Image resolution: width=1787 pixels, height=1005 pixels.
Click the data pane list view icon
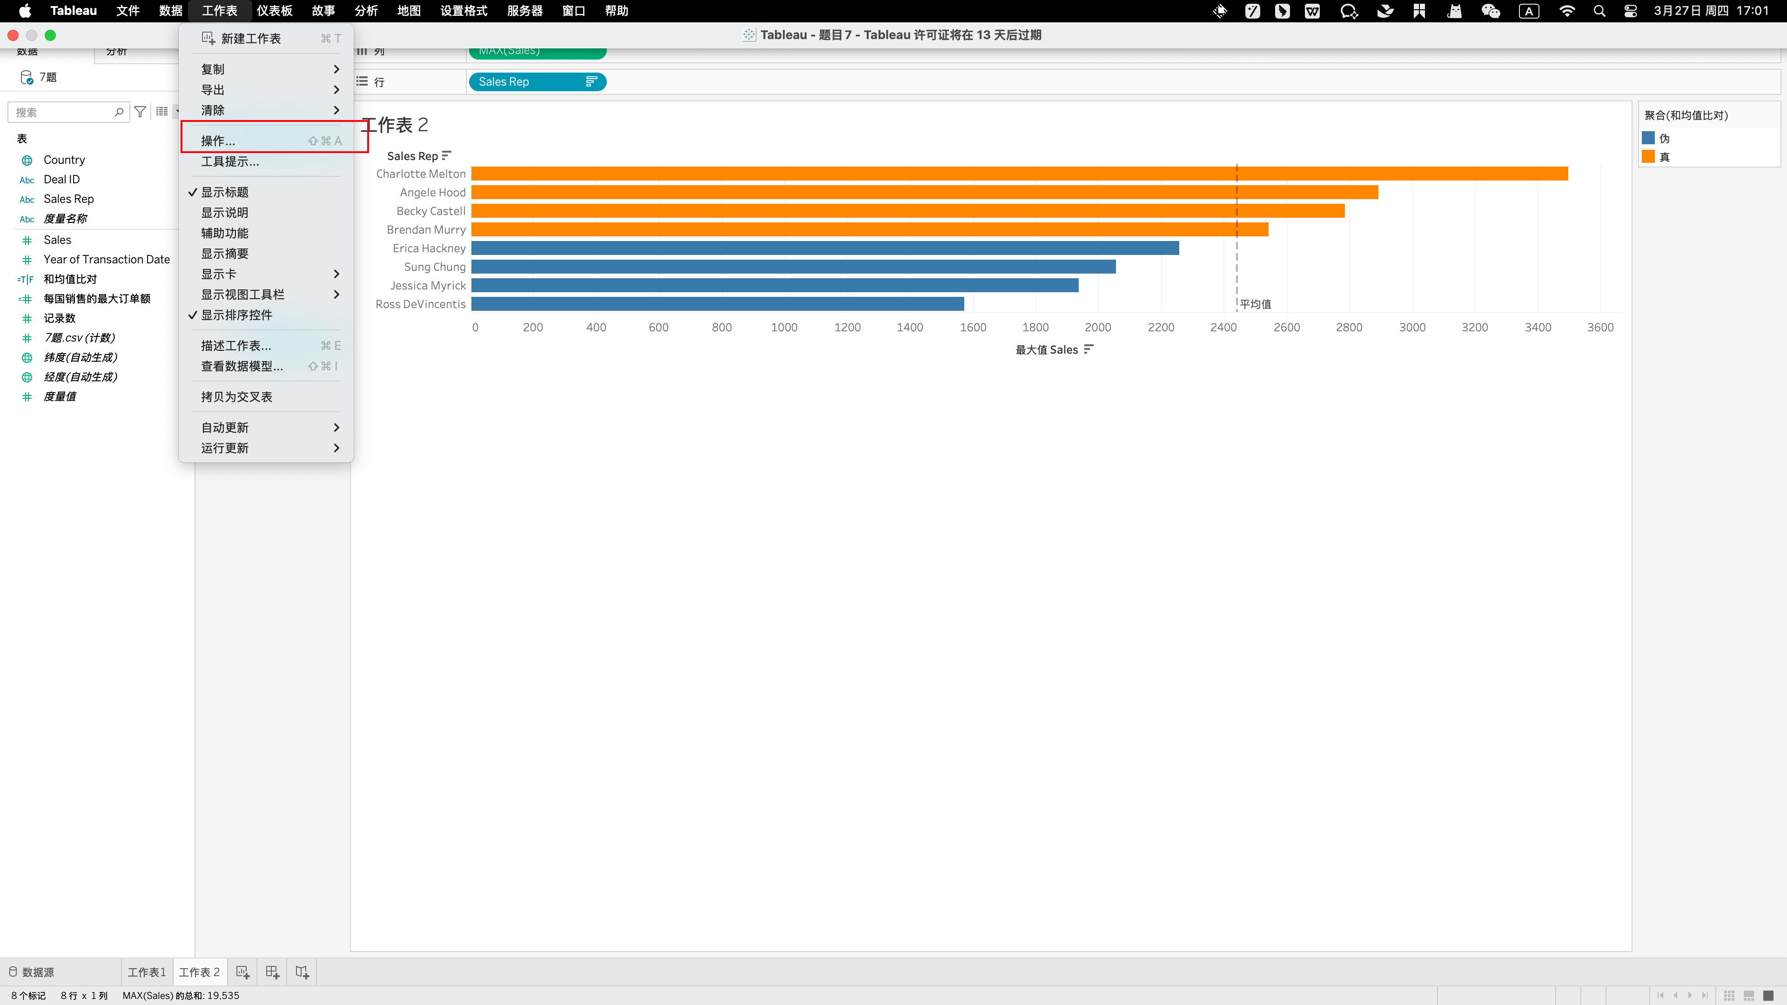tap(161, 112)
